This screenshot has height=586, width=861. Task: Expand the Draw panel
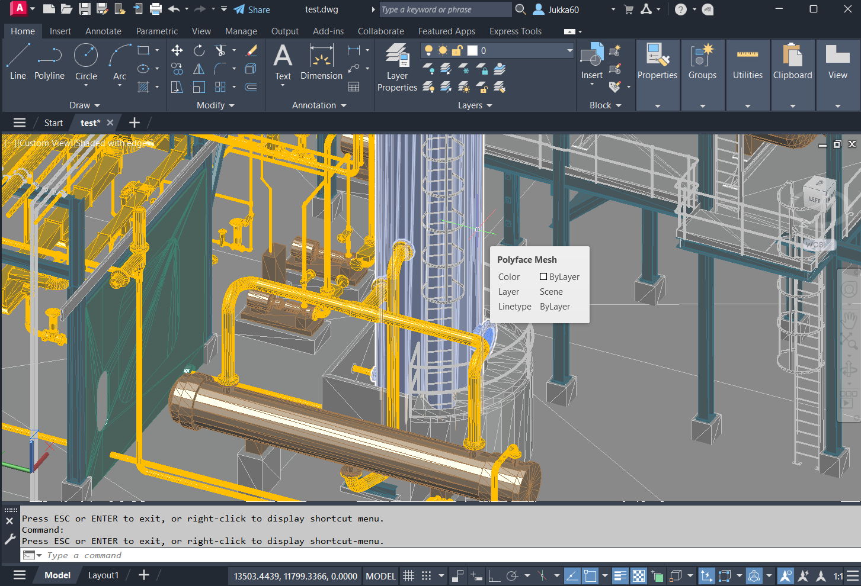point(84,105)
